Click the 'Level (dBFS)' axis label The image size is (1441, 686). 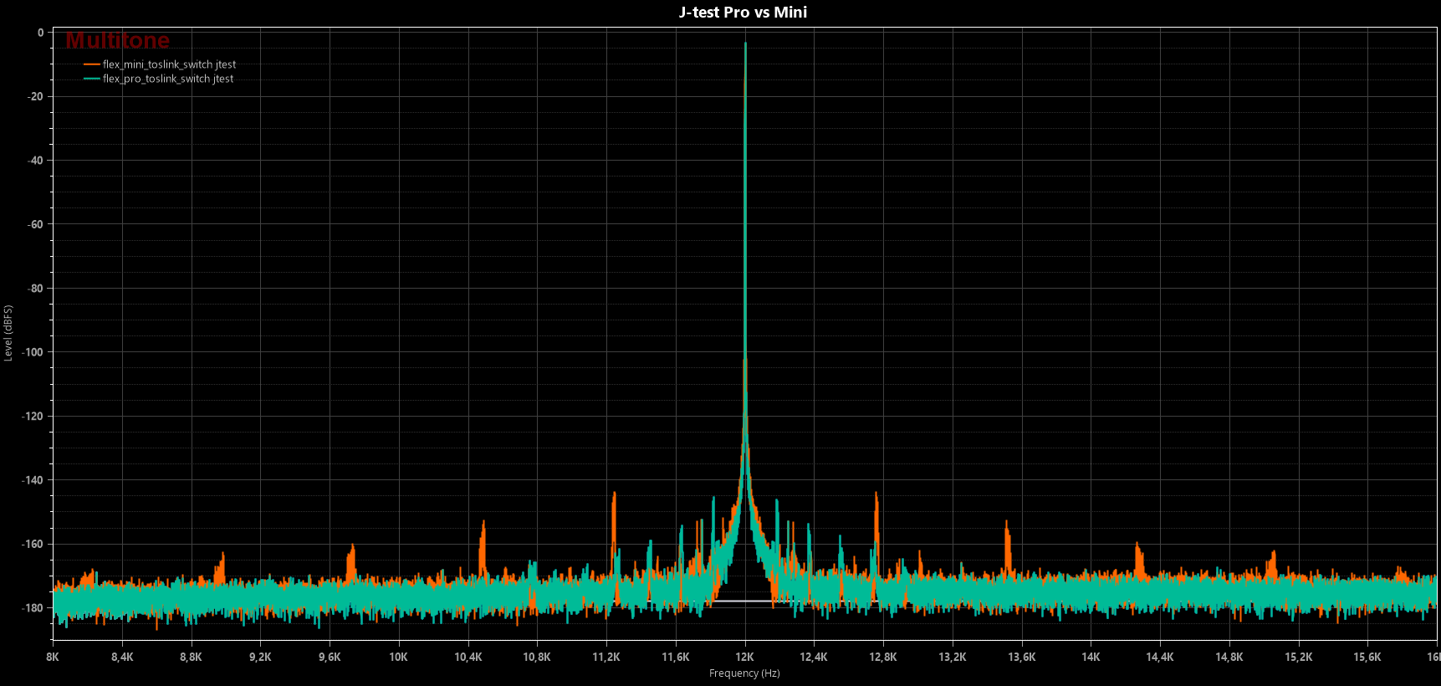[8, 333]
